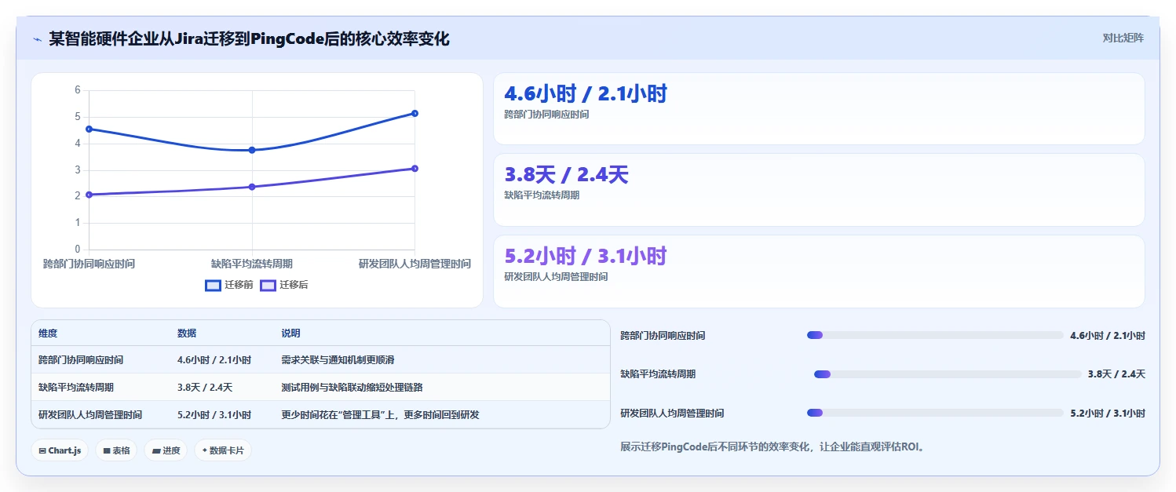Image resolution: width=1176 pixels, height=492 pixels.
Task: Click the description 测试用例与缺陷联动缩短处理链路
Action: click(x=352, y=388)
